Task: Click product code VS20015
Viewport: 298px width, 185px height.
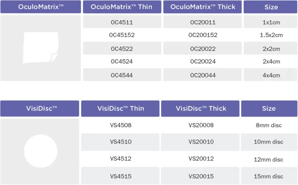Action: pos(201,176)
